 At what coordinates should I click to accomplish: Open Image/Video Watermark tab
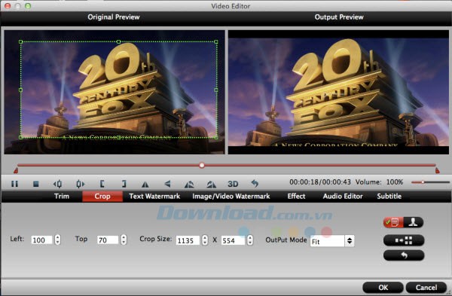coord(231,197)
